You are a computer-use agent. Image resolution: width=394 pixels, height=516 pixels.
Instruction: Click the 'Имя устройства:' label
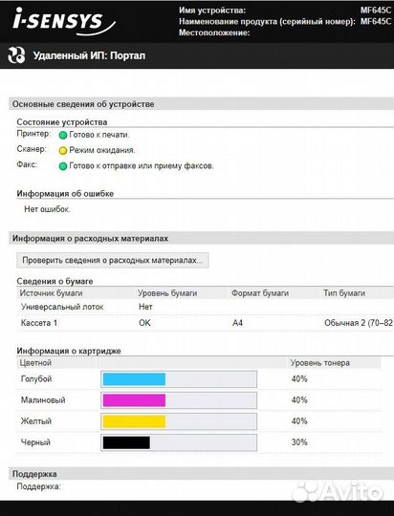tap(212, 11)
